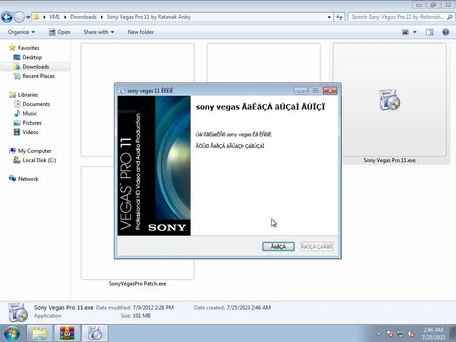
Task: Click the Music note icon in sidebar
Action: tap(17, 113)
